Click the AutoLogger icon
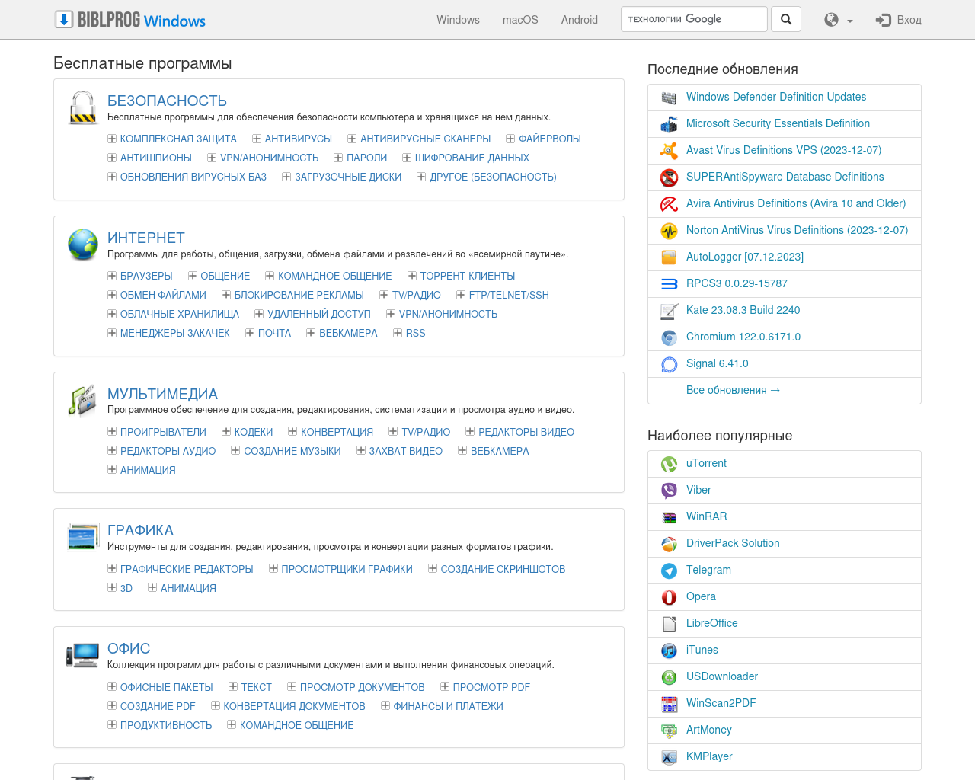This screenshot has width=975, height=780. (669, 257)
